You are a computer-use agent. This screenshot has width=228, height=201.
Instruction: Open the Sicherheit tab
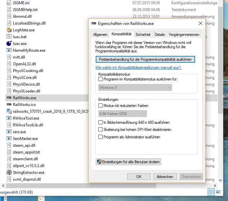pos(143,35)
